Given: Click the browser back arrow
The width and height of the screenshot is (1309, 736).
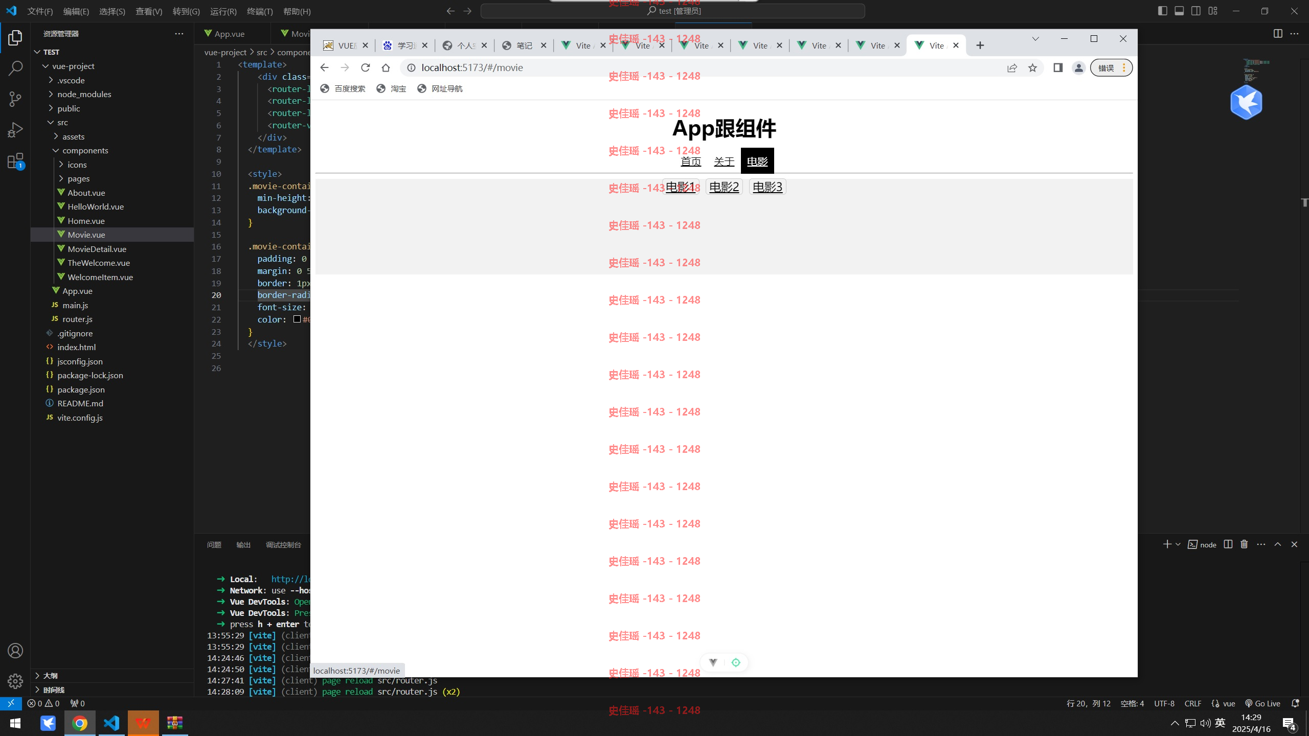Looking at the screenshot, I should pyautogui.click(x=324, y=67).
